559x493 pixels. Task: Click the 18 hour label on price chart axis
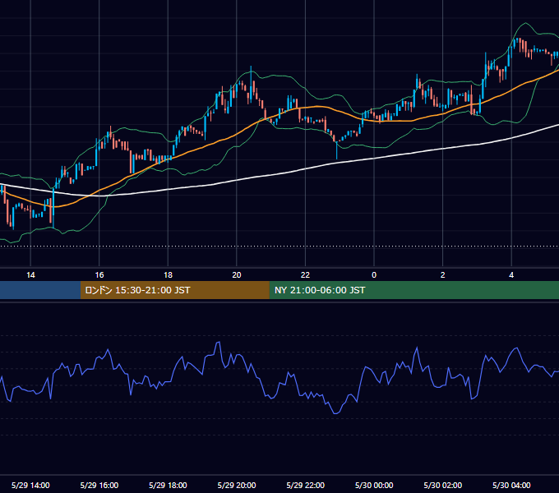[168, 275]
